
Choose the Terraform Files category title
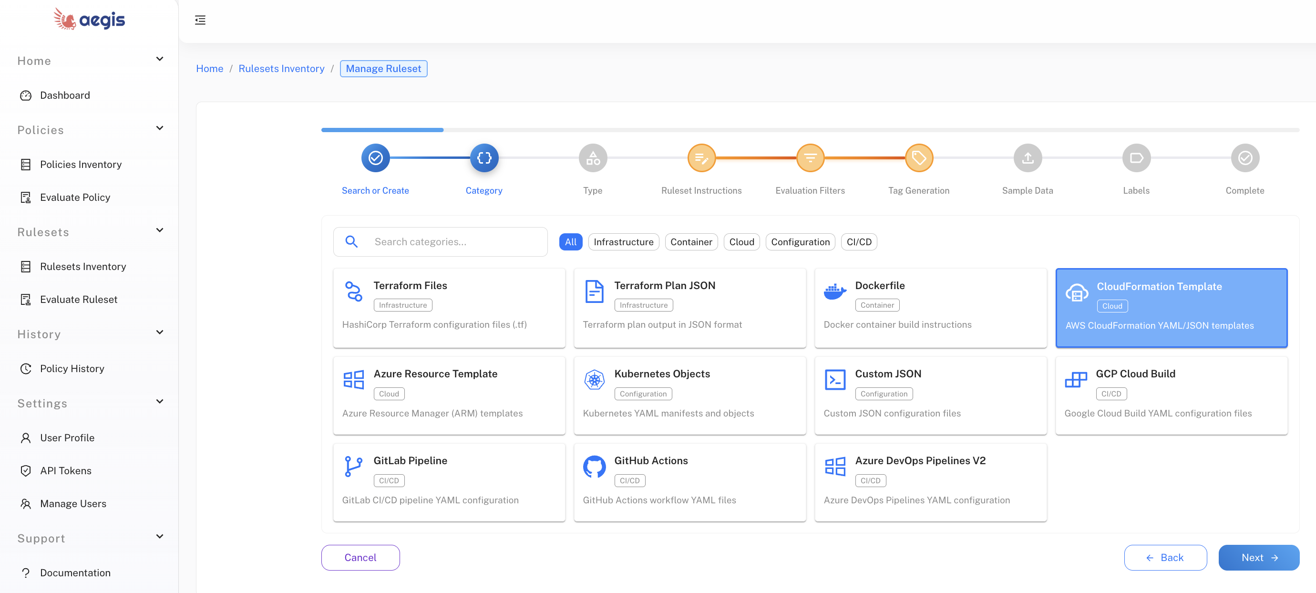coord(410,285)
